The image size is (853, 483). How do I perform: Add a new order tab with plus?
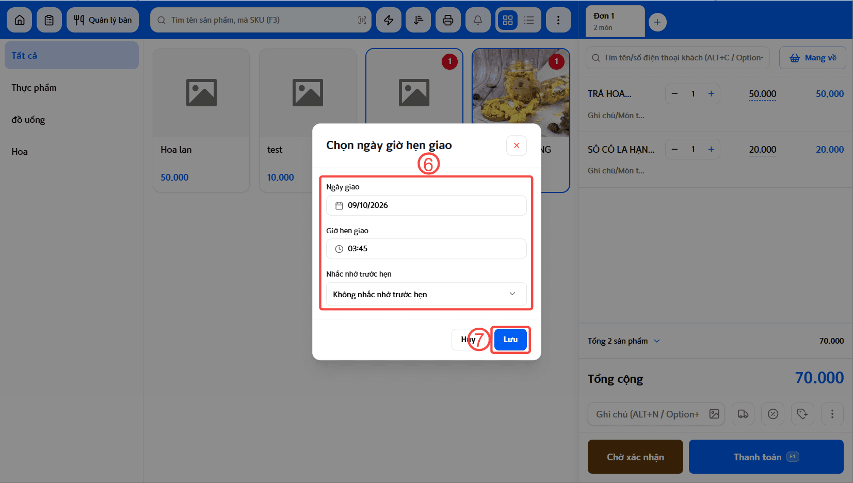(657, 22)
